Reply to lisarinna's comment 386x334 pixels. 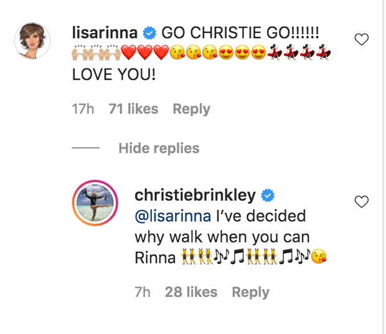click(191, 109)
